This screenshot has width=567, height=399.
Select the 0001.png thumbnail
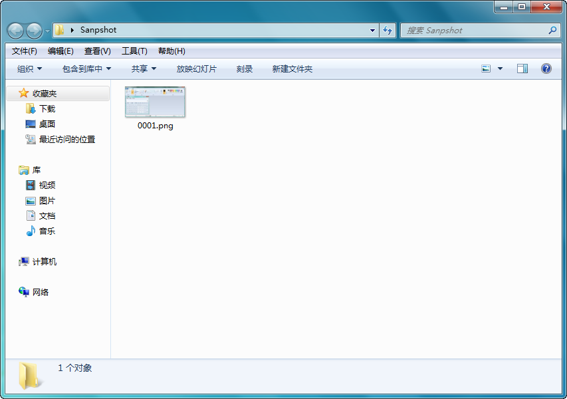pyautogui.click(x=155, y=103)
